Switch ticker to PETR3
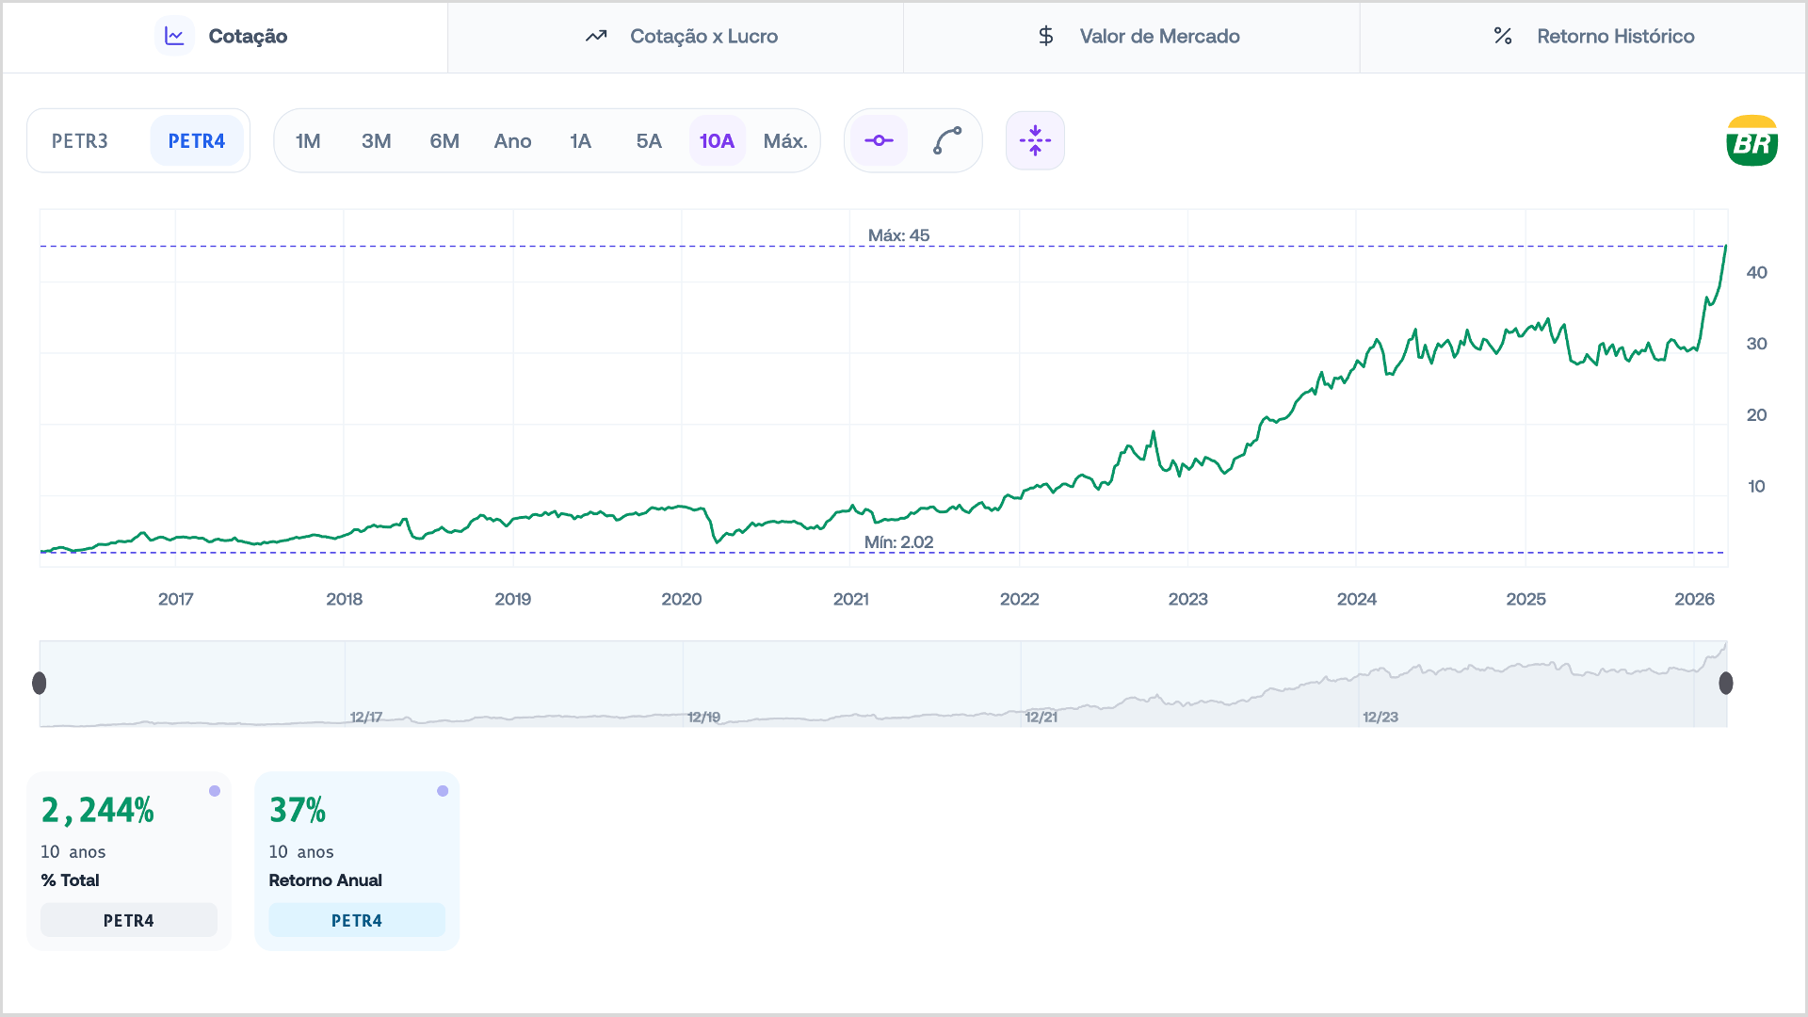The width and height of the screenshot is (1808, 1017). (80, 140)
